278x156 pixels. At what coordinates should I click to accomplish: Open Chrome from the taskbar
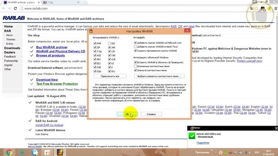pyautogui.click(x=9, y=152)
